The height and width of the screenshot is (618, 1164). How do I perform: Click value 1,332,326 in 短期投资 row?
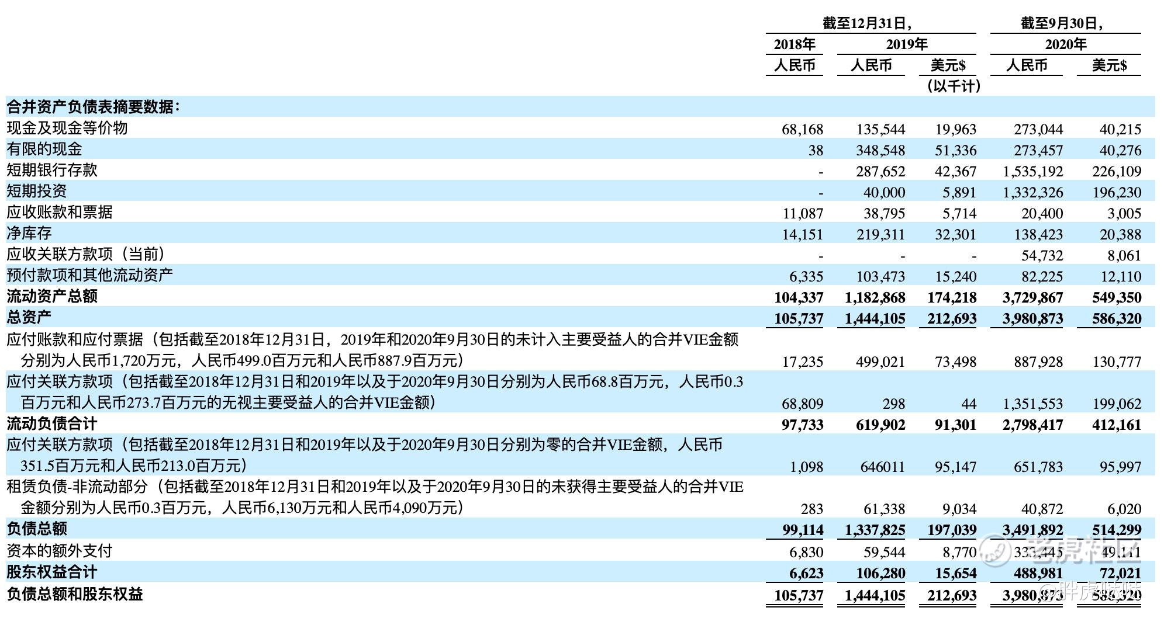(x=1032, y=192)
